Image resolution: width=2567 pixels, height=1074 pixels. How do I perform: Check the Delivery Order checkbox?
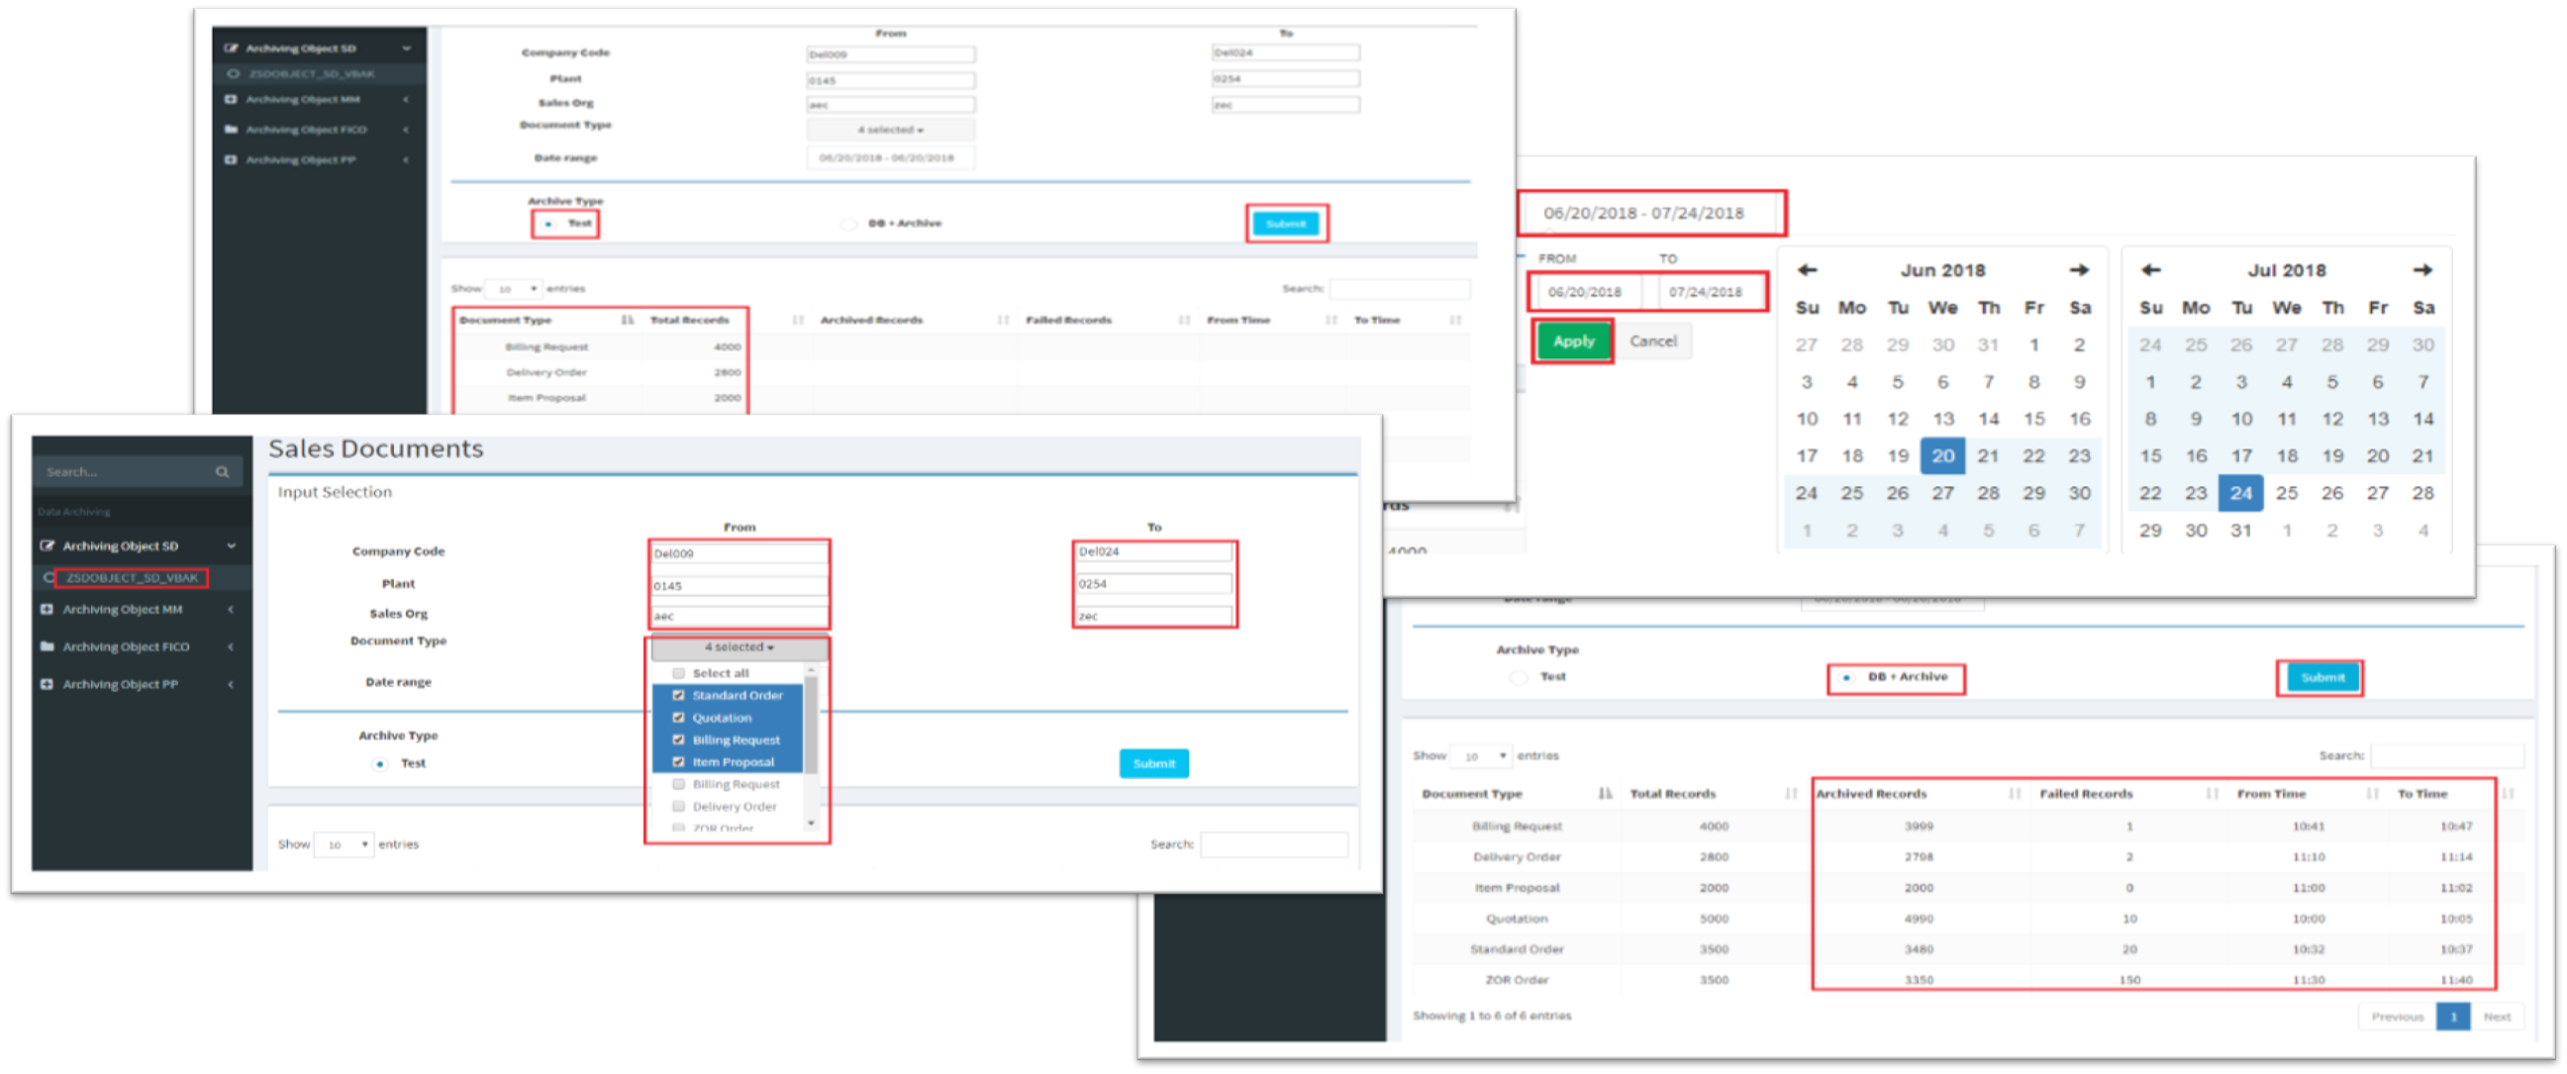coord(678,807)
